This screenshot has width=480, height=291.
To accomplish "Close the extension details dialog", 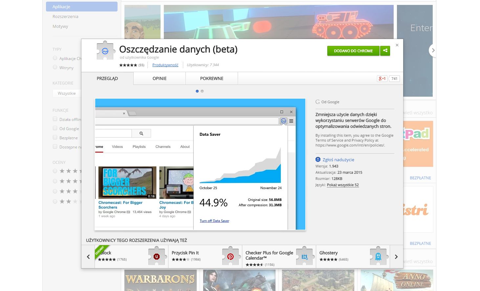I will pyautogui.click(x=397, y=45).
